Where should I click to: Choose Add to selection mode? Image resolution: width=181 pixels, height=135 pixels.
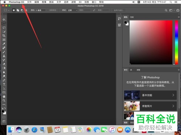click(x=18, y=10)
